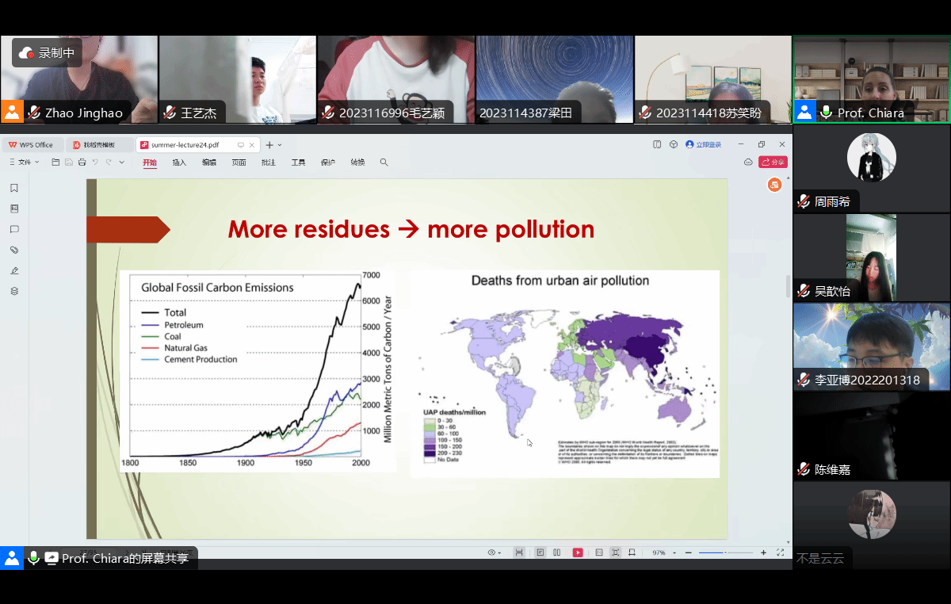Switch to the 插入 ribbon tab
Image resolution: width=951 pixels, height=604 pixels.
click(x=179, y=162)
